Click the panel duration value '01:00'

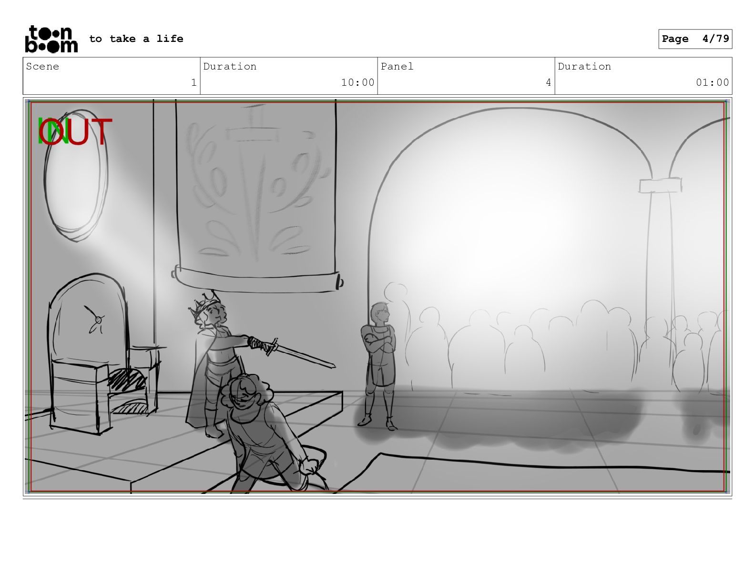pos(713,82)
